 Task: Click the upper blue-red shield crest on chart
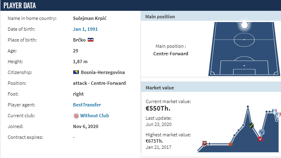pyautogui.click(x=274, y=111)
